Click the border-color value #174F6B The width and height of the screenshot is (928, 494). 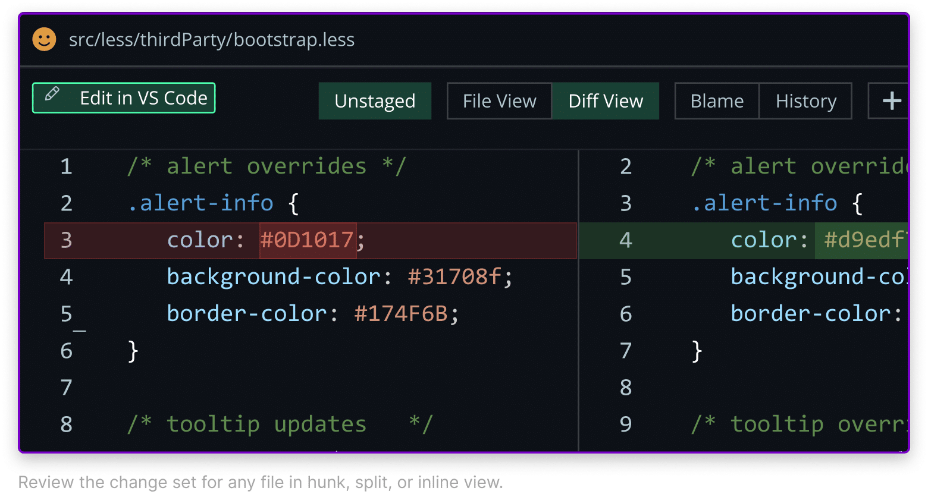point(401,314)
